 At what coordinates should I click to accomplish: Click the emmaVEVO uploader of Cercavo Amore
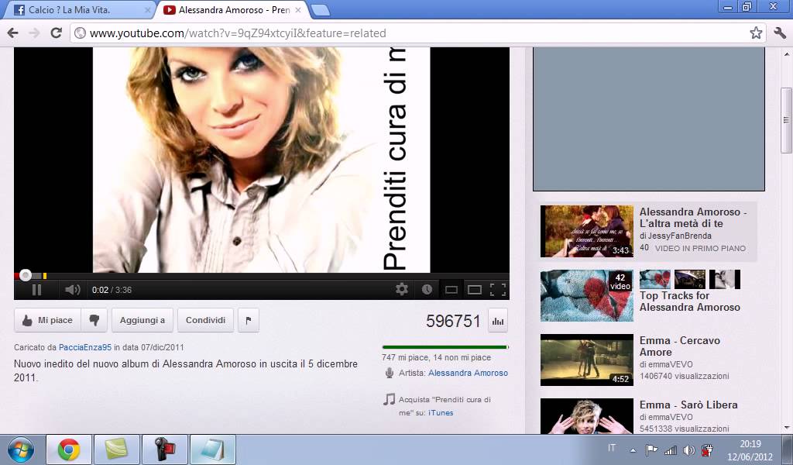(x=672, y=364)
